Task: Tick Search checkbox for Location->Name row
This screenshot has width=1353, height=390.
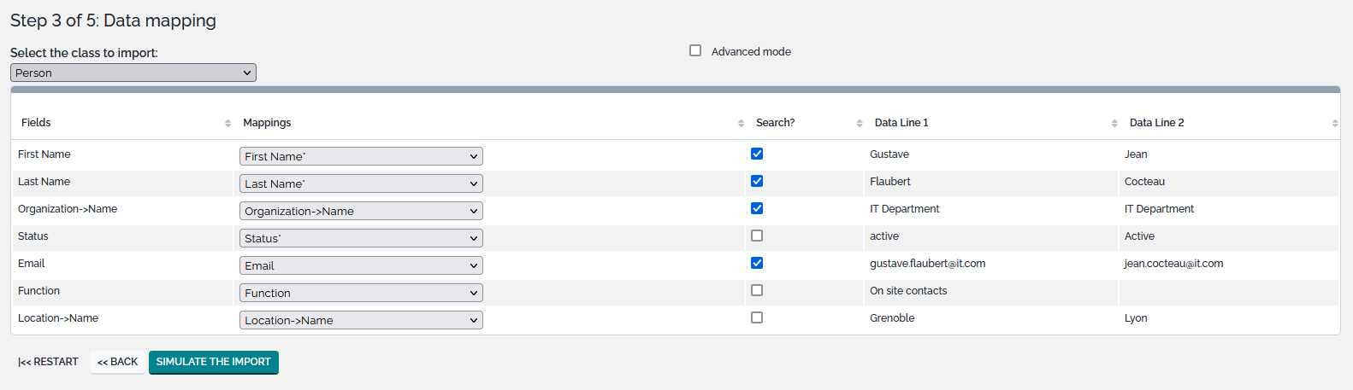Action: pyautogui.click(x=757, y=318)
